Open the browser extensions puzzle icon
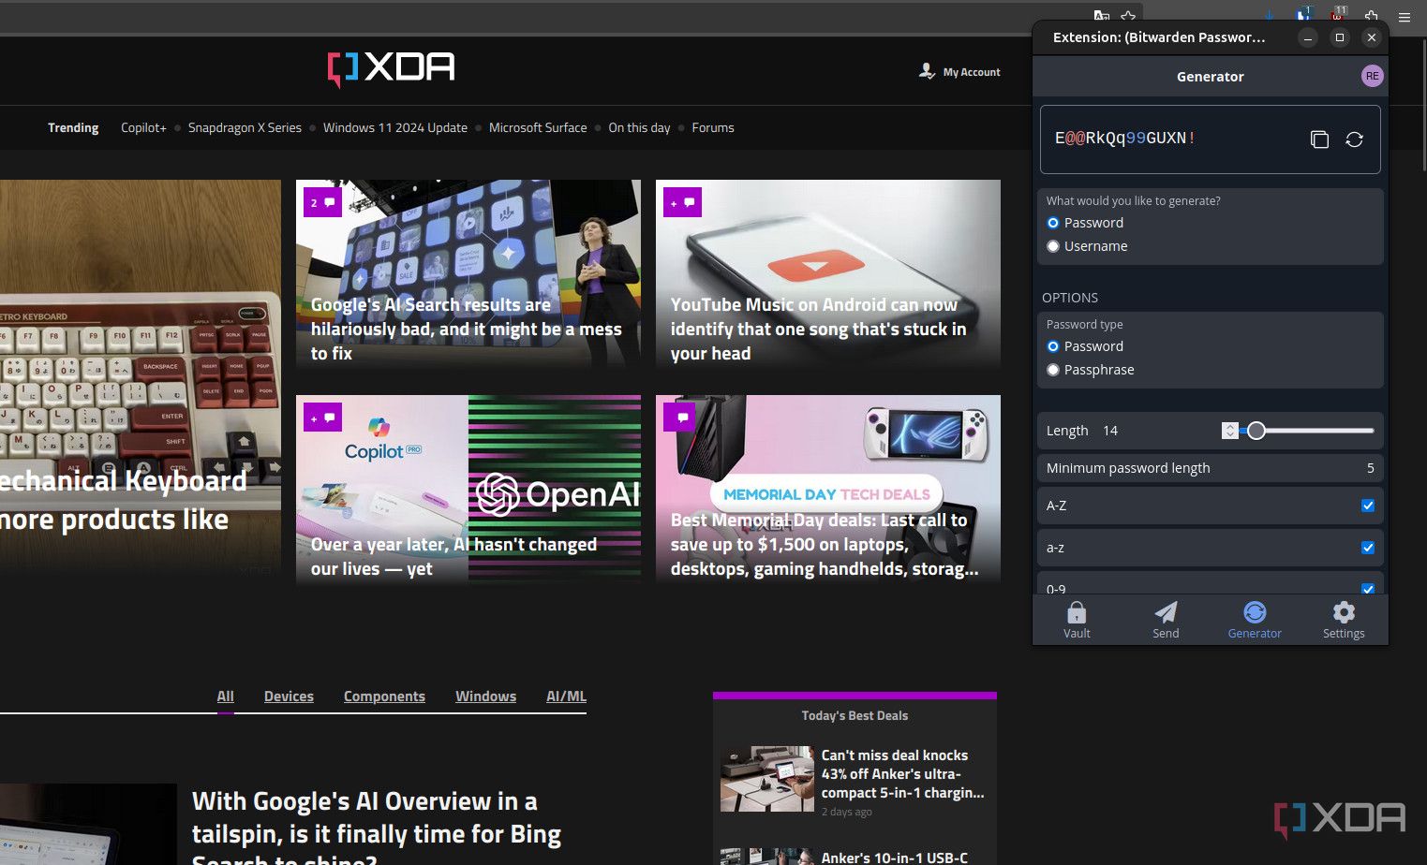This screenshot has width=1427, height=865. click(1372, 16)
